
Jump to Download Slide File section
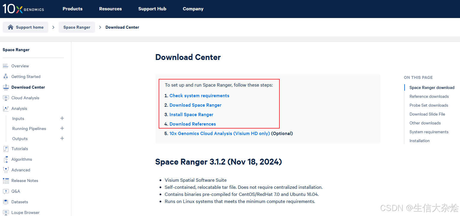(x=427, y=114)
